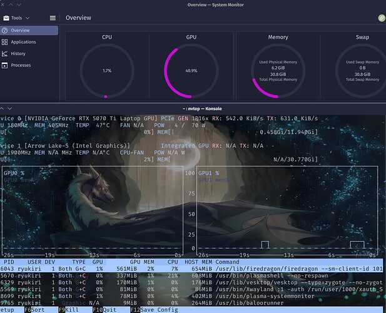This screenshot has width=386, height=313.
Task: Click the TEMP 47°C reading
Action: (93, 125)
